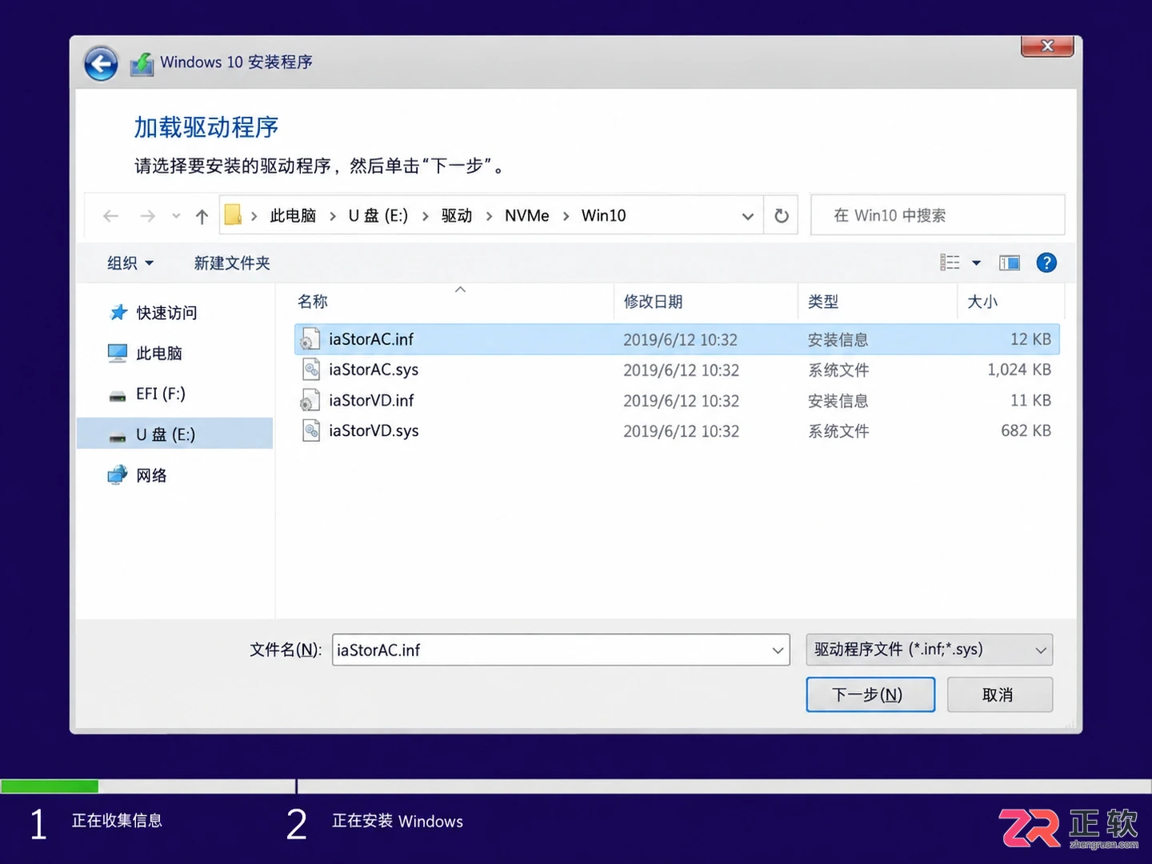Go to 驱动 folder in breadcrumb path
Viewport: 1152px width, 864px height.
point(457,216)
